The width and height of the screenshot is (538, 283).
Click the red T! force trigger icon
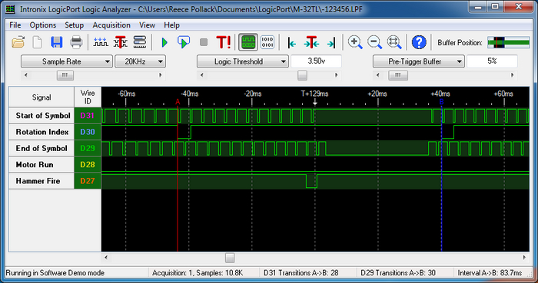[224, 42]
